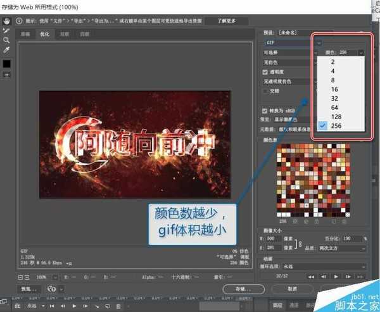Select the Eyedropper tool
The height and width of the screenshot is (312, 380).
(x=8, y=49)
